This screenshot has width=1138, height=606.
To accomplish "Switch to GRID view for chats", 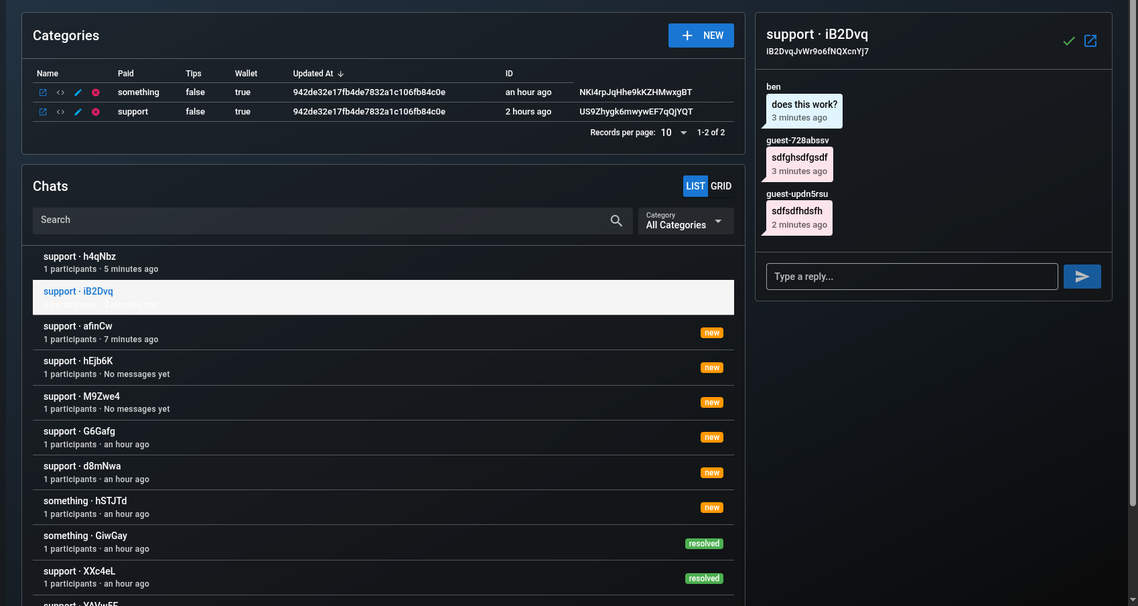I will coord(721,186).
